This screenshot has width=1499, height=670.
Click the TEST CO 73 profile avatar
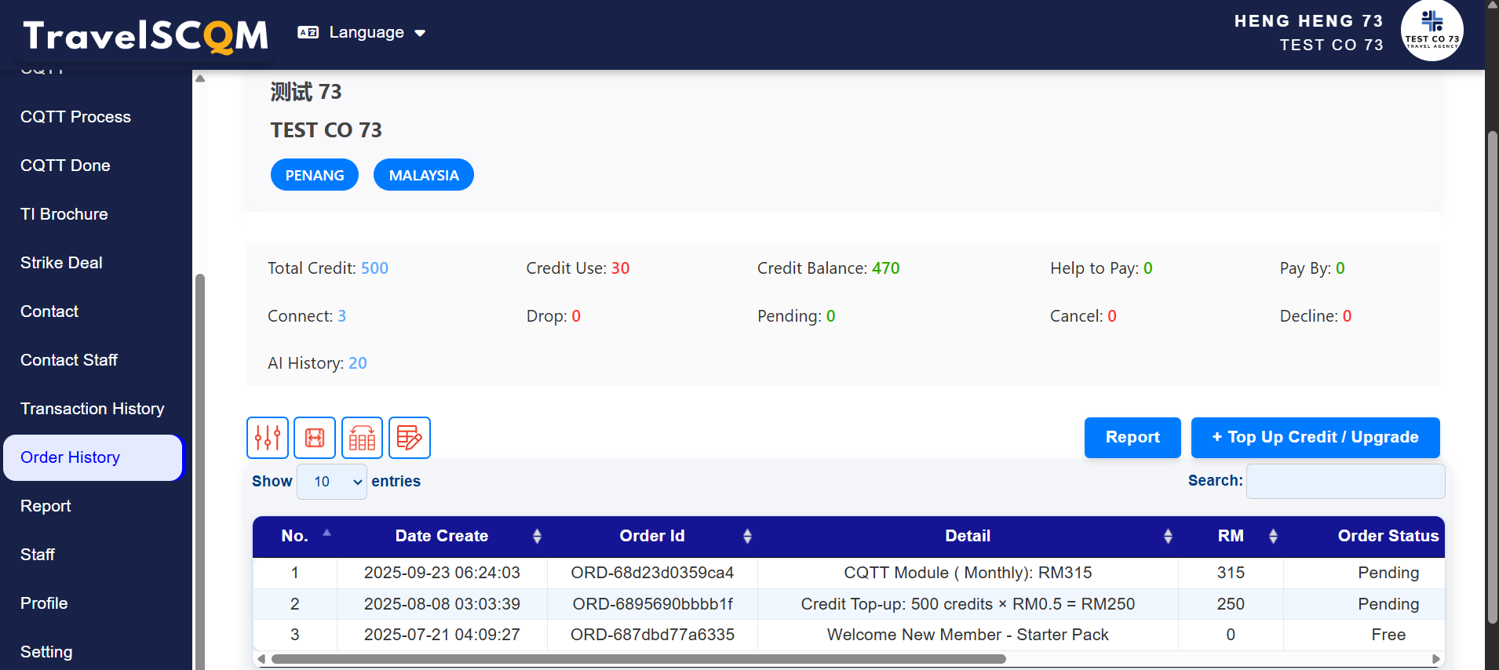click(1432, 31)
